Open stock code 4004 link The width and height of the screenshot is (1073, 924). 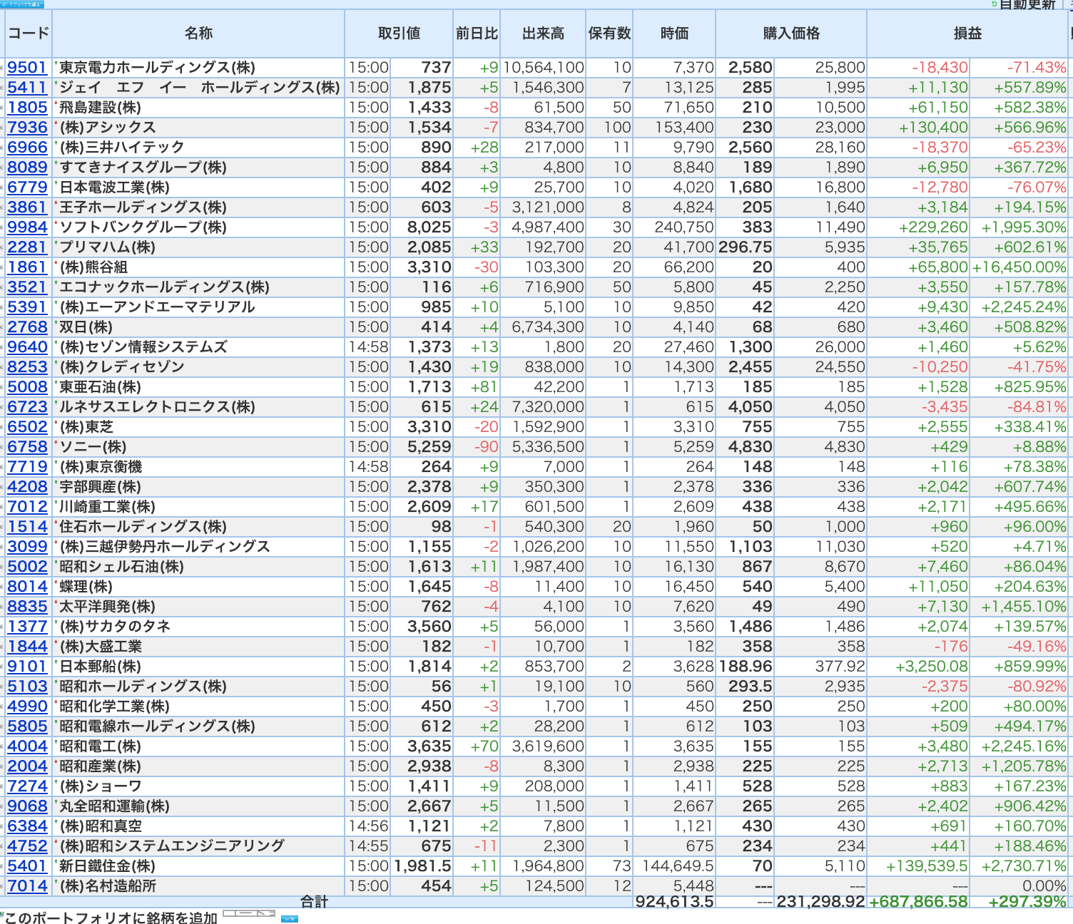pos(27,746)
